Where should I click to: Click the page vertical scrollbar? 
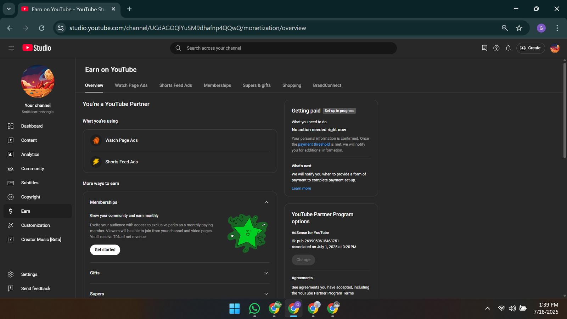pyautogui.click(x=565, y=110)
